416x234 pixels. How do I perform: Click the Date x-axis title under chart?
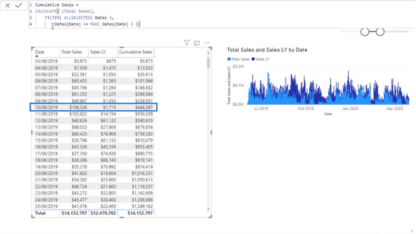[328, 114]
